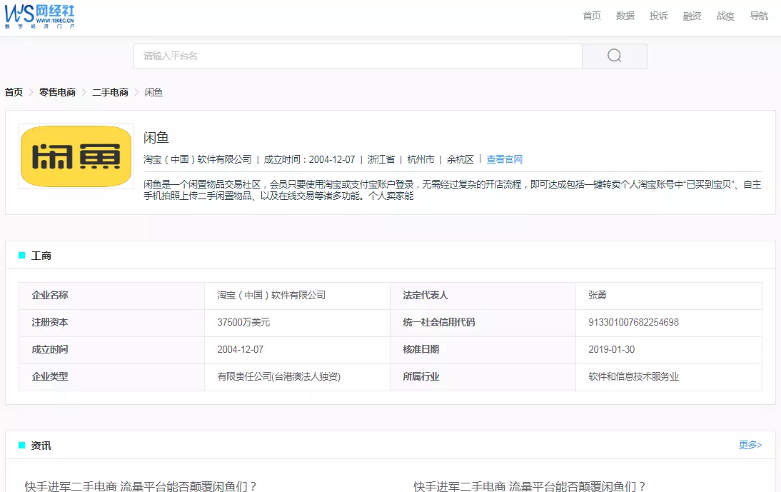
Task: Go to 首页 in the breadcrumb
Action: 14,92
